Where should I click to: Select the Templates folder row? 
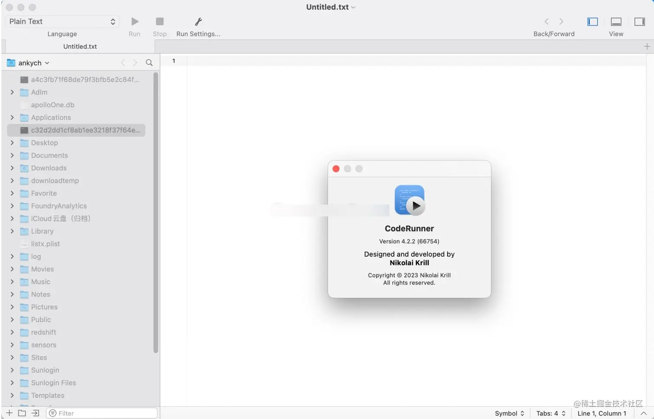pos(76,396)
